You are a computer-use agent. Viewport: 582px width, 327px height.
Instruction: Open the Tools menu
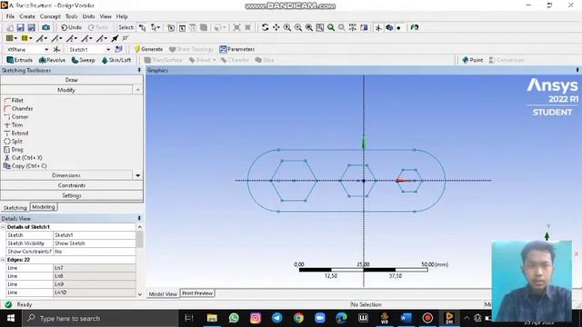pos(72,16)
